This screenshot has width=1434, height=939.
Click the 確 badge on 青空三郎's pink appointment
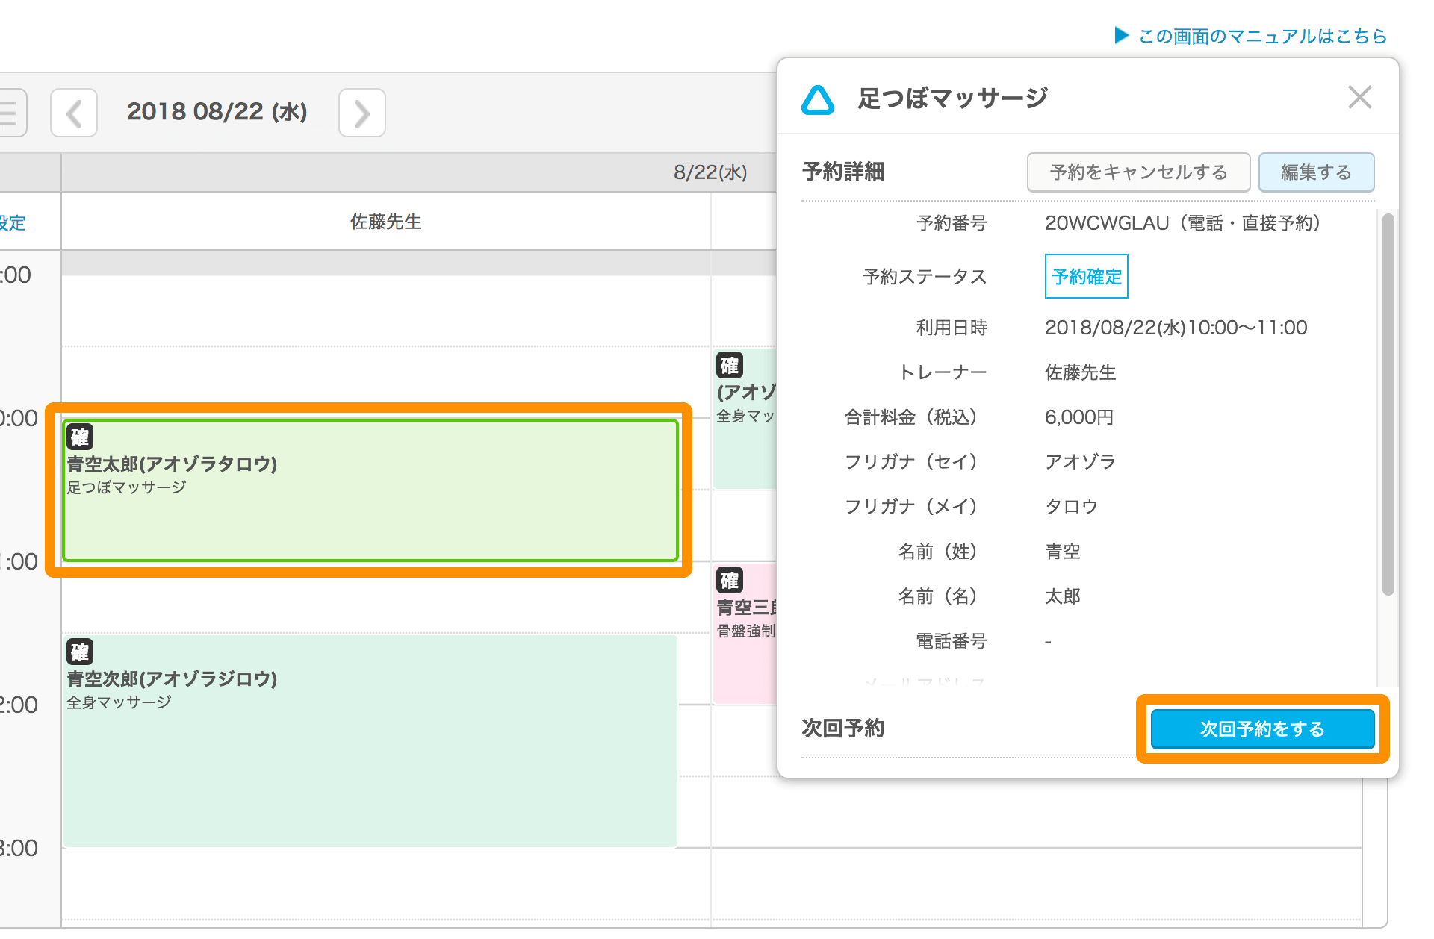730,581
